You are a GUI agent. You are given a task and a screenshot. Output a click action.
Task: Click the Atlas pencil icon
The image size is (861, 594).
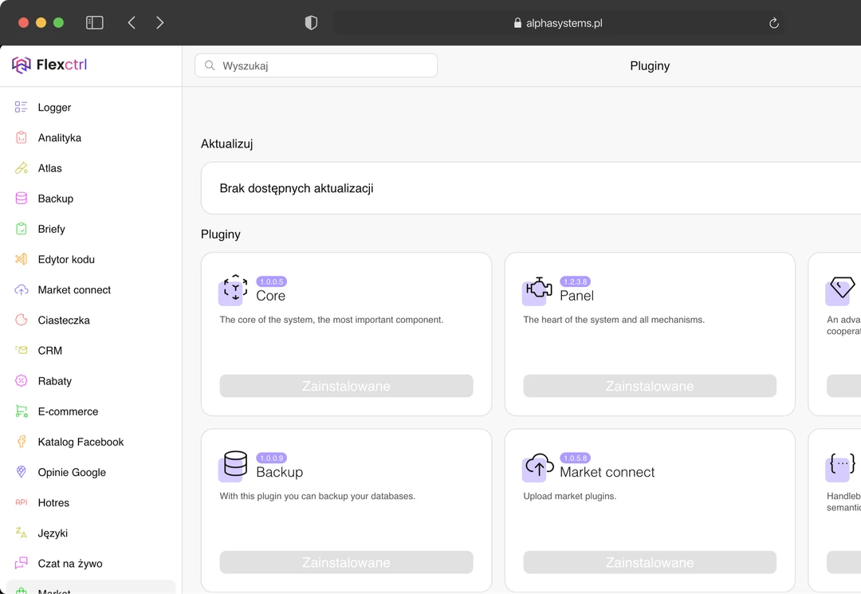21,168
